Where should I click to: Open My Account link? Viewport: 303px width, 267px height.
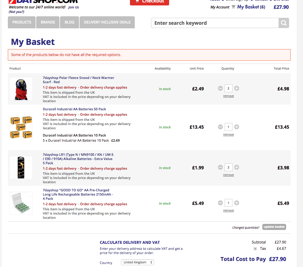(220, 7)
